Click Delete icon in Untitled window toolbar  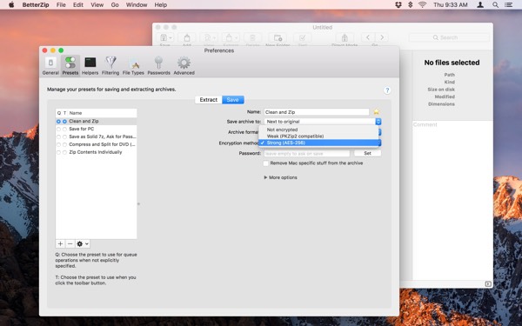[x=252, y=37]
